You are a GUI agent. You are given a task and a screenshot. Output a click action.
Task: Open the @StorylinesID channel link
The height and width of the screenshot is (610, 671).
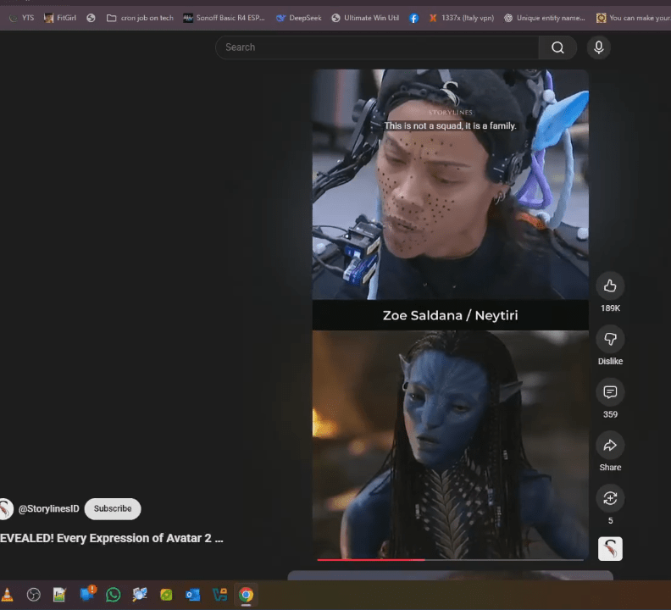pyautogui.click(x=48, y=508)
